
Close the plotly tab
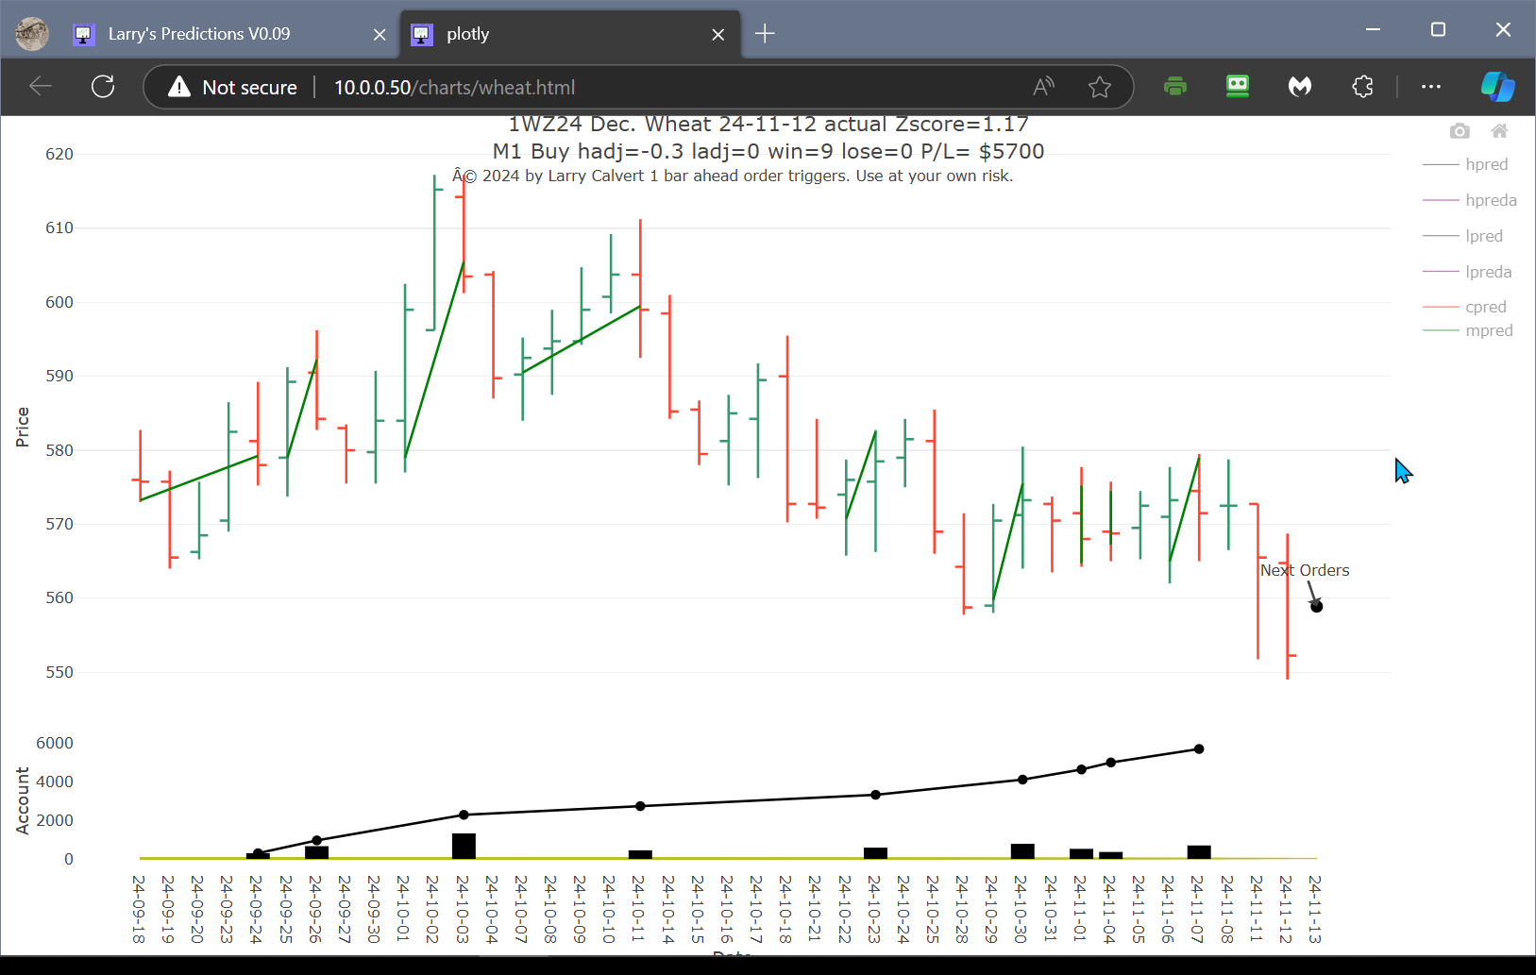pyautogui.click(x=718, y=34)
